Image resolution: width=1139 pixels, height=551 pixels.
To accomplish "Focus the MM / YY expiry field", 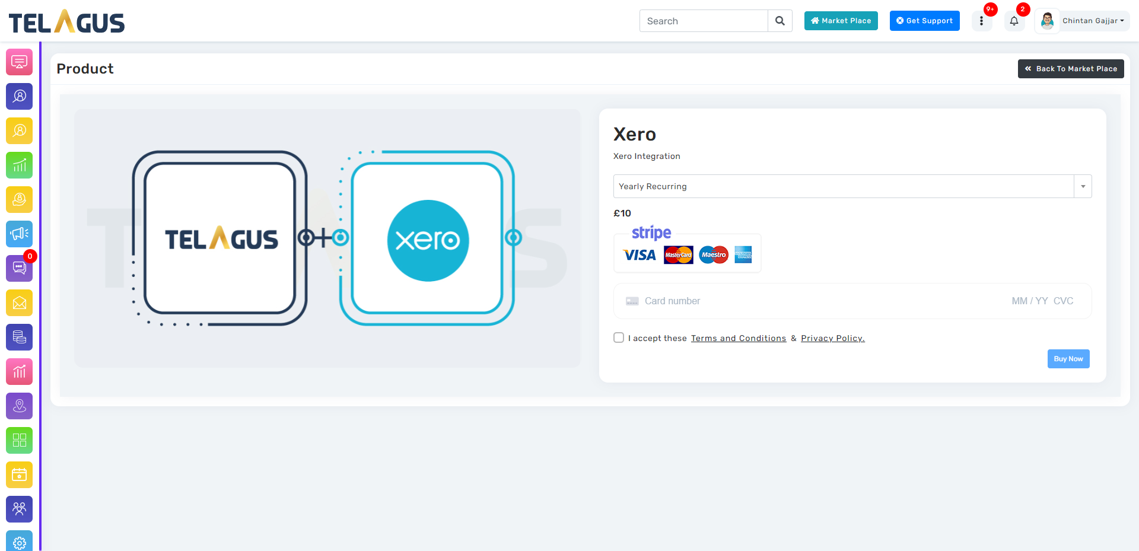I will (1030, 301).
